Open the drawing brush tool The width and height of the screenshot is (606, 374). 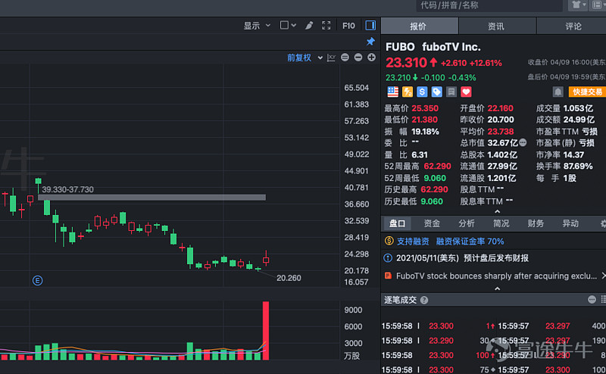pos(309,26)
